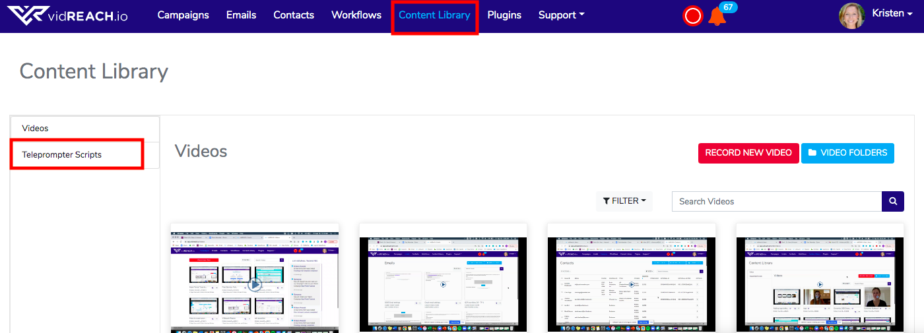Select Teleprompter Scripts in sidebar
The height and width of the screenshot is (333, 924).
click(x=62, y=155)
